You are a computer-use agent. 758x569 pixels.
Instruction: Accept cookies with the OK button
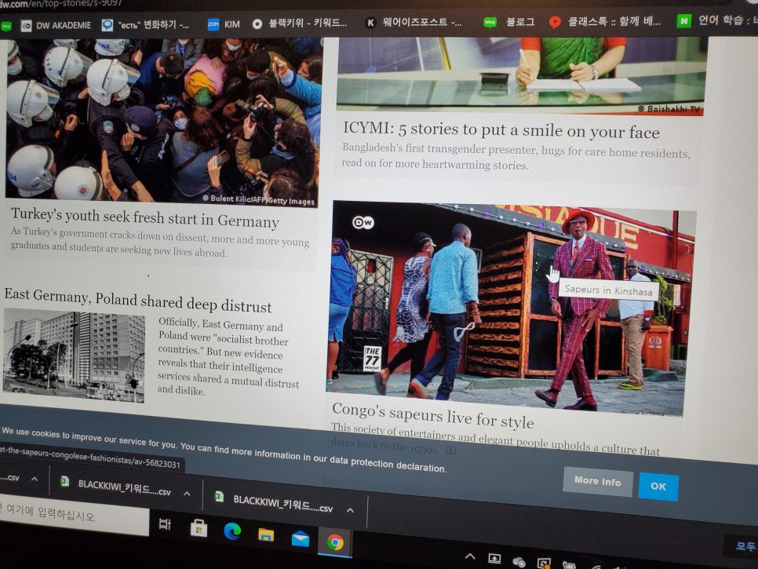(x=658, y=487)
